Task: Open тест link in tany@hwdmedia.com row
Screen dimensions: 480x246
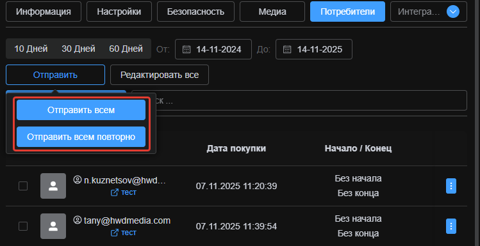Action: 124,233
